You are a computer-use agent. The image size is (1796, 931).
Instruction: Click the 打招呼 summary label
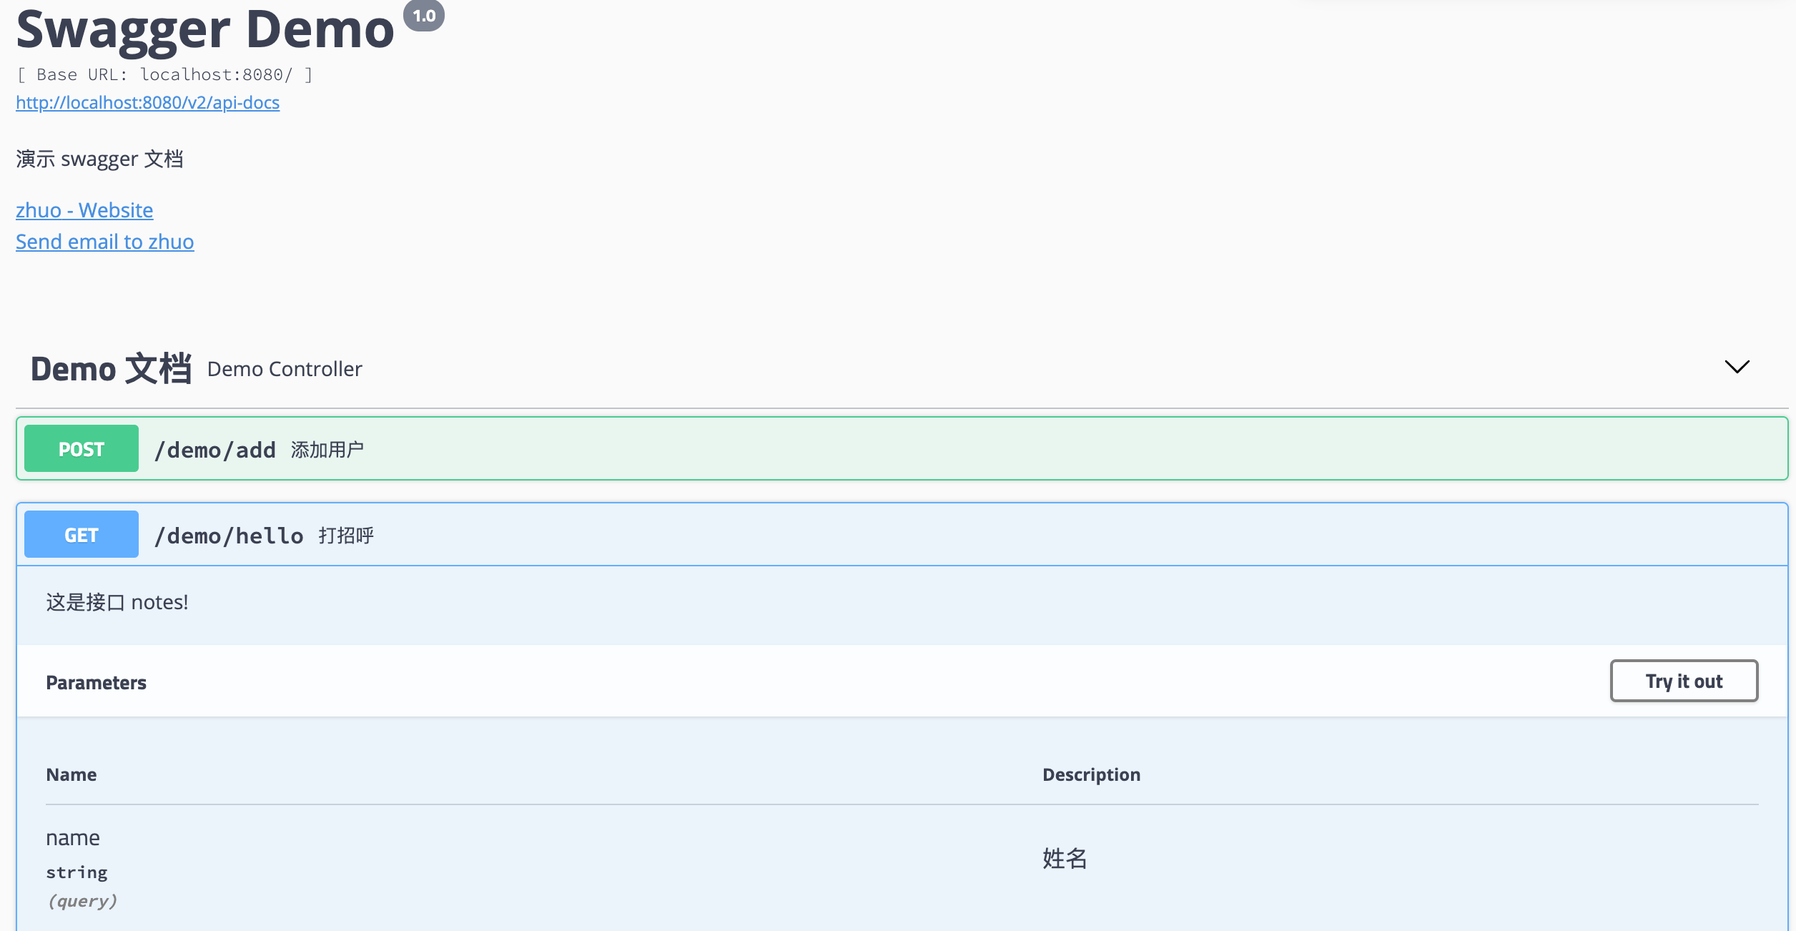346,536
